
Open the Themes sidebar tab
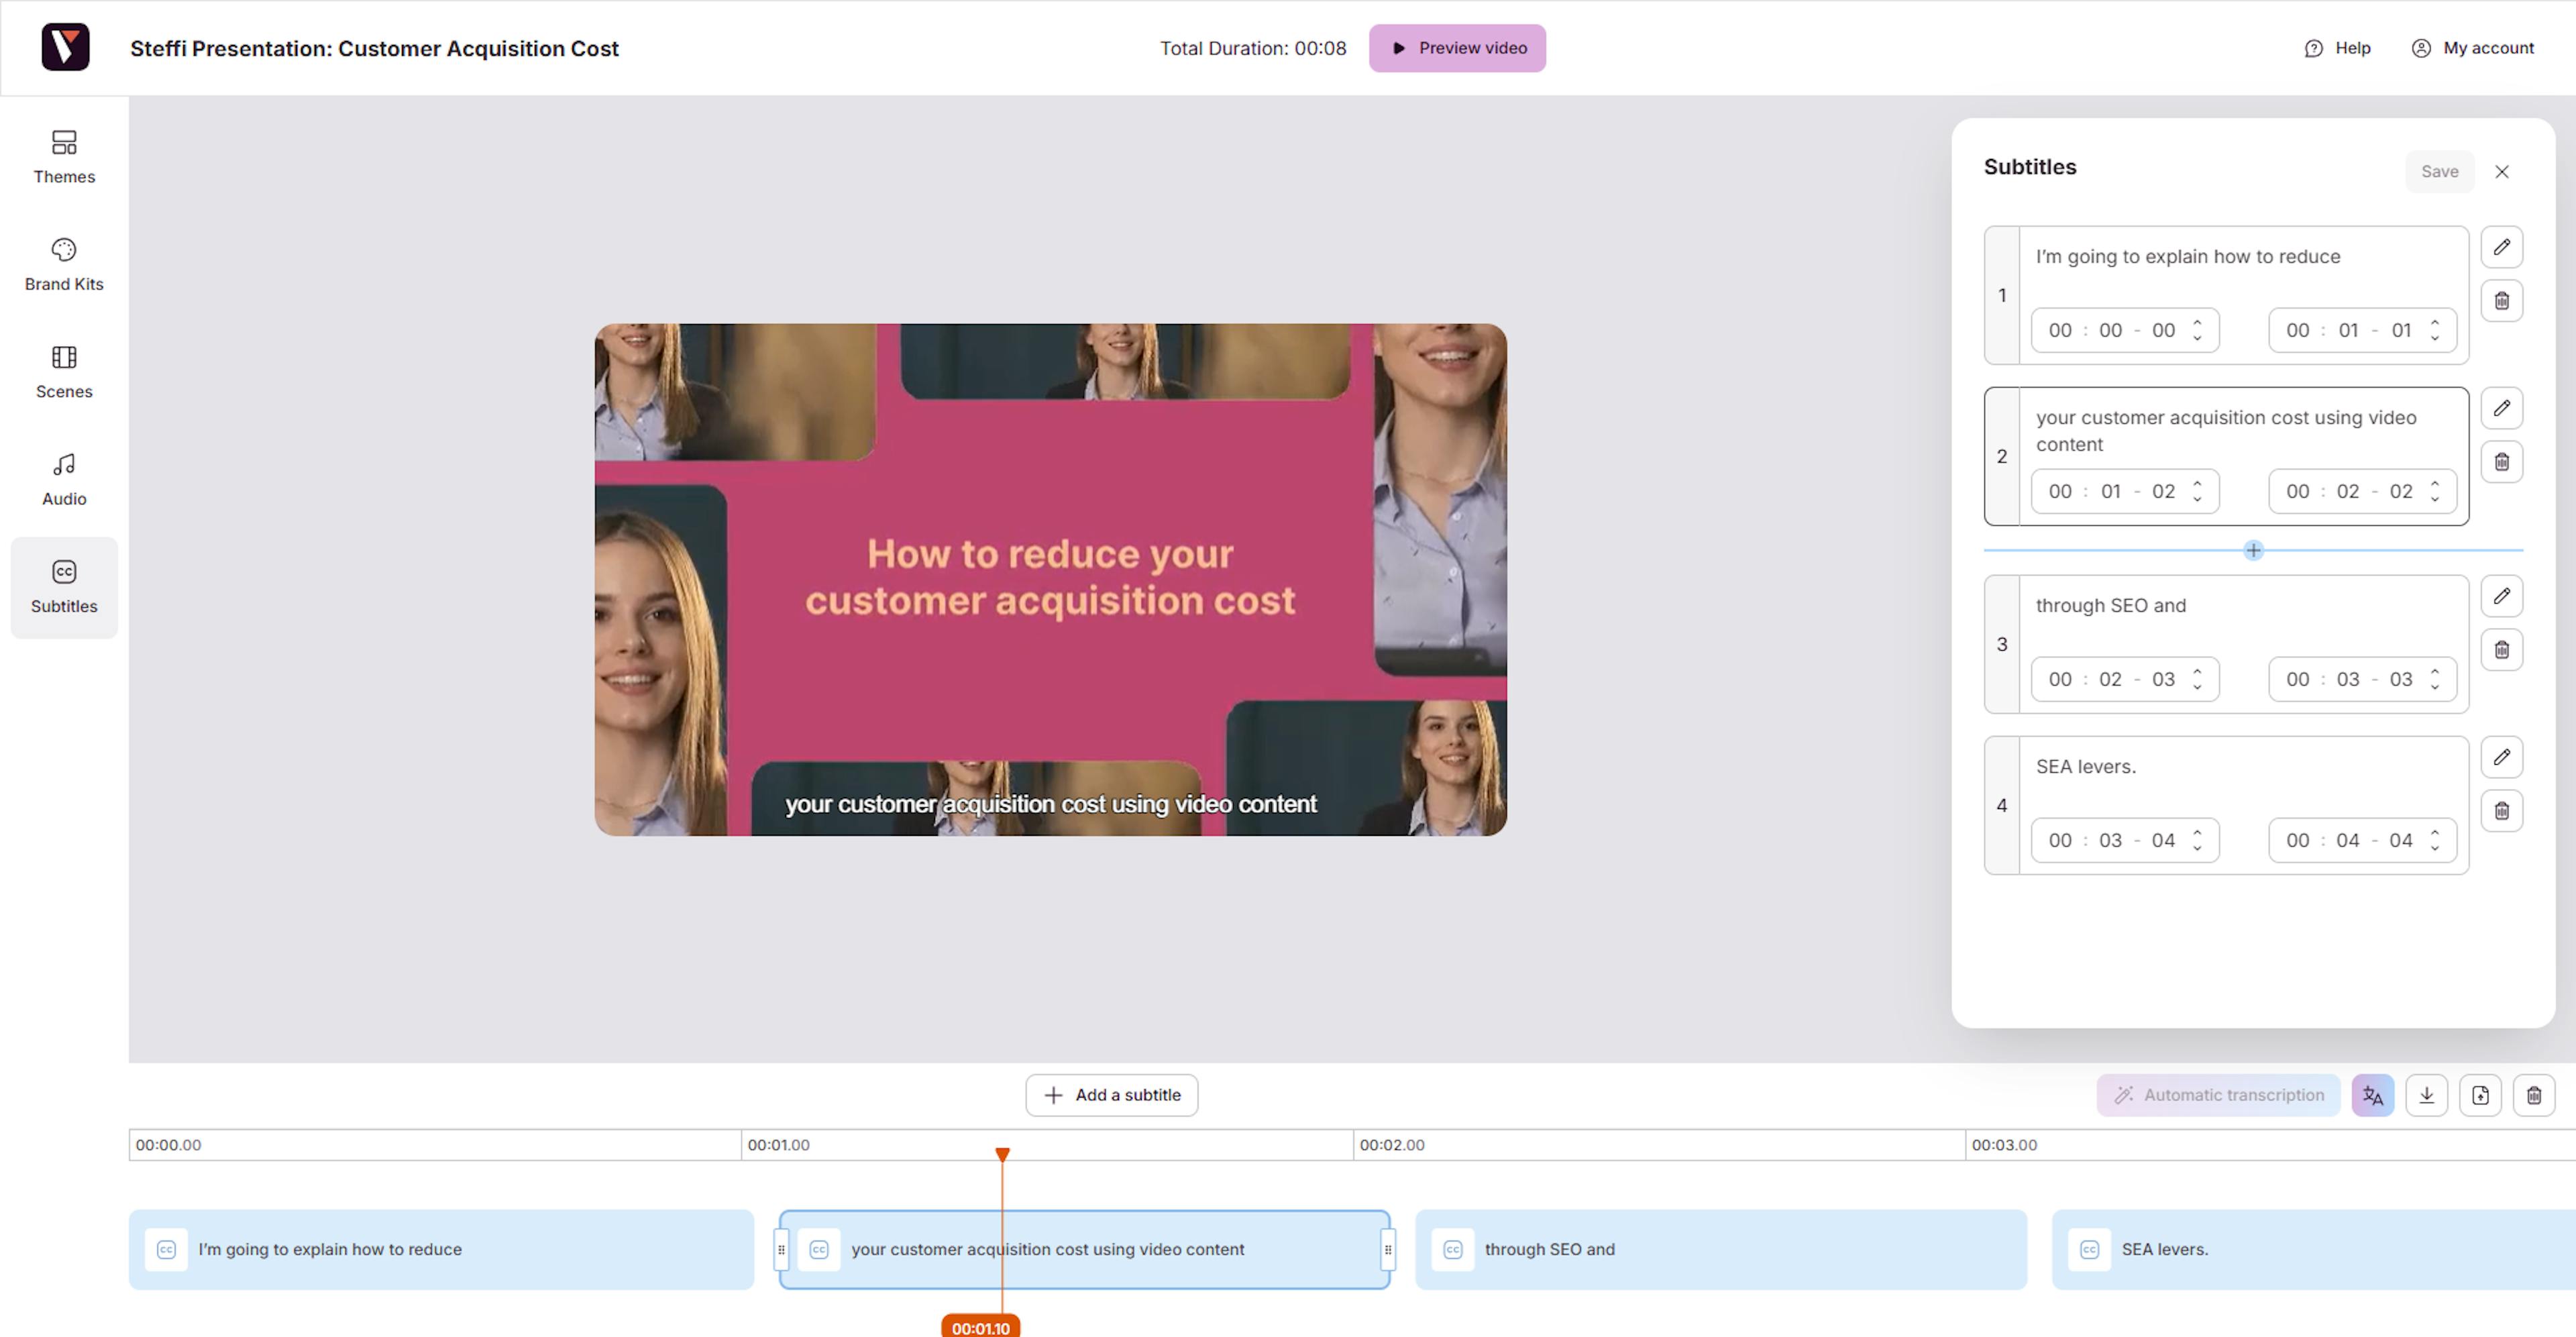click(x=64, y=157)
